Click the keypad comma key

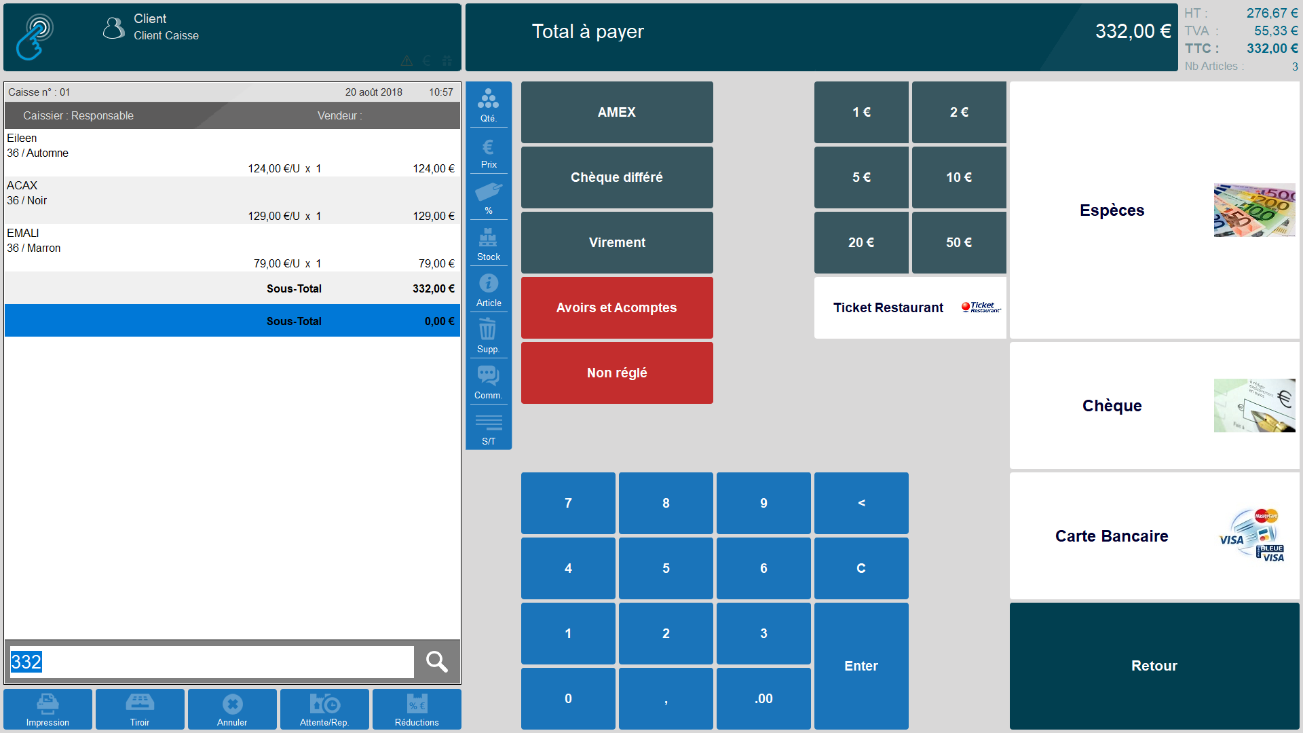pos(666,698)
